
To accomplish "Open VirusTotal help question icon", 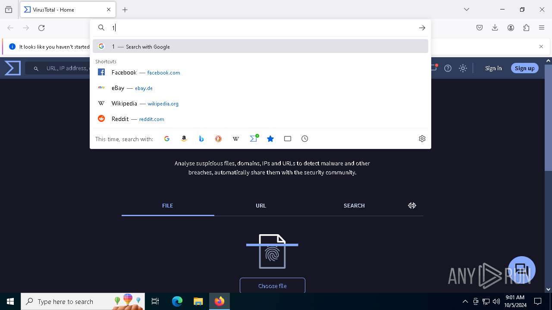I will pos(448,68).
